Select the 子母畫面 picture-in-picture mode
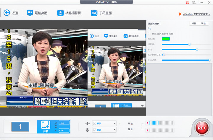The height and width of the screenshot is (140, 213). pyautogui.click(x=101, y=13)
